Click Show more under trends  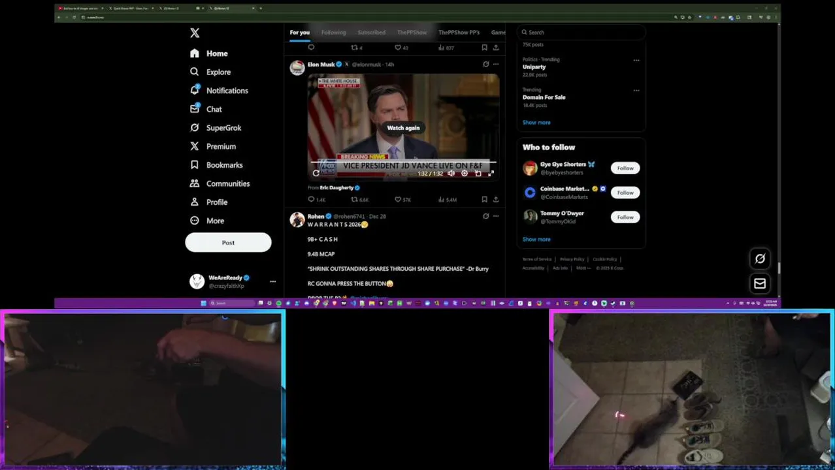coord(536,123)
